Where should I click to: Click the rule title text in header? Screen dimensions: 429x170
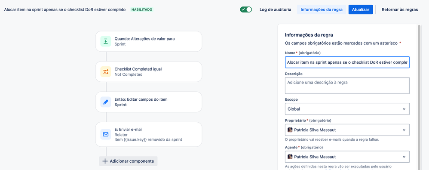(x=65, y=9)
